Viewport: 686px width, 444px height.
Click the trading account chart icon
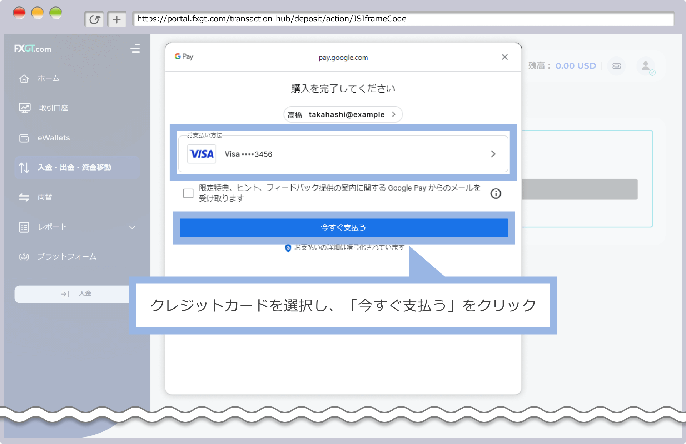coord(24,108)
